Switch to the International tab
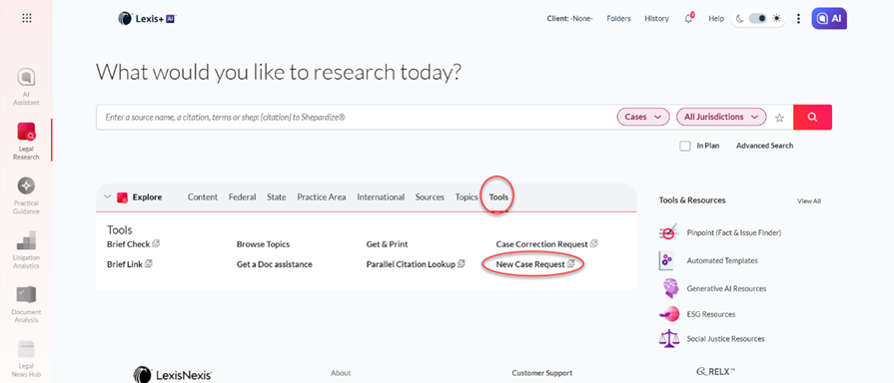 (381, 196)
